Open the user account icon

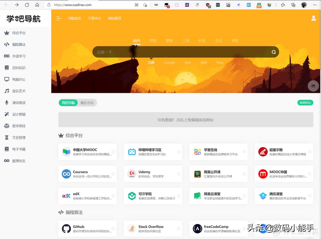(x=314, y=18)
